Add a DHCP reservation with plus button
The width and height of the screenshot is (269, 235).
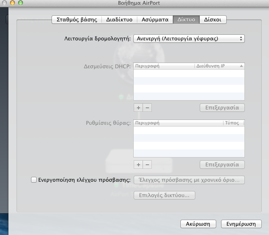point(138,108)
